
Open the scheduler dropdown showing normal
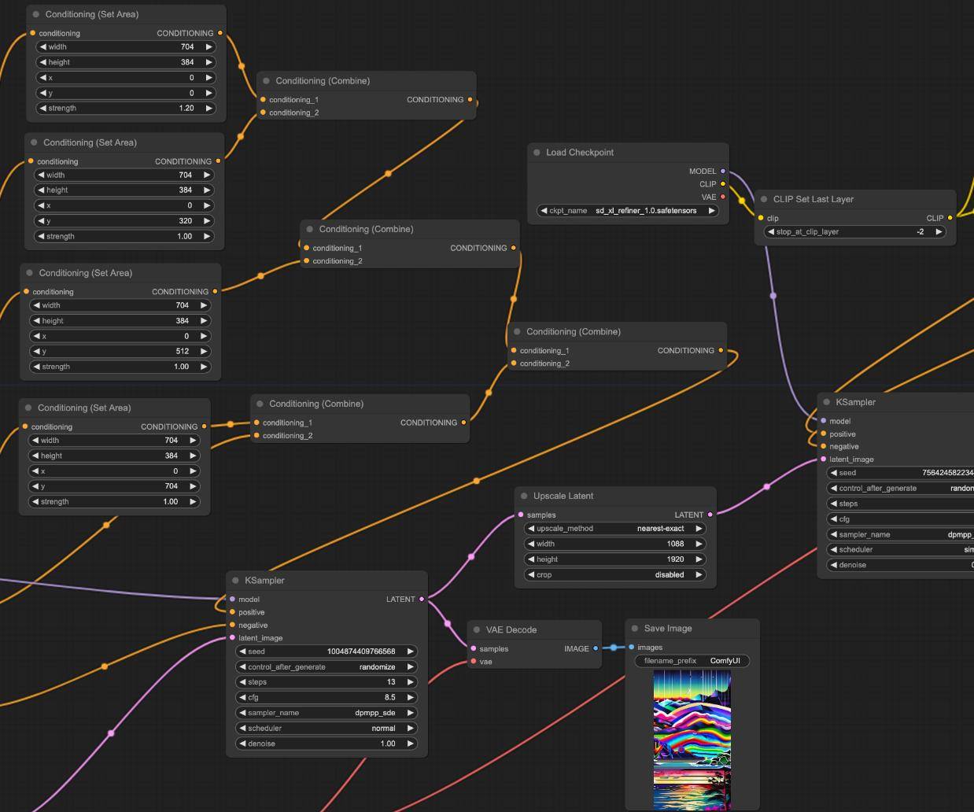click(x=327, y=729)
